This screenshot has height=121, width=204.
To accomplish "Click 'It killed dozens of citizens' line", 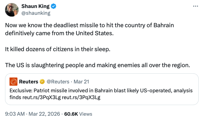I will click(57, 49).
